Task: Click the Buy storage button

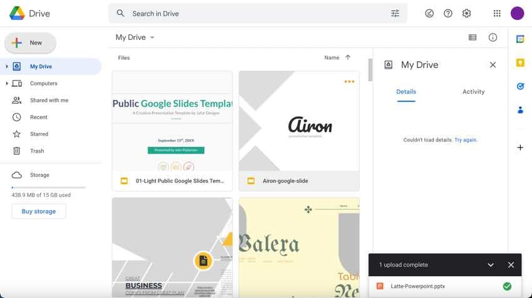Action: 39,211
